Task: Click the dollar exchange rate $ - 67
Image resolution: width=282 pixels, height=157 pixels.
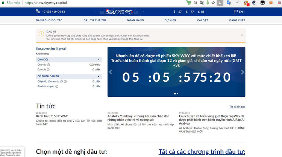Action: point(177,12)
